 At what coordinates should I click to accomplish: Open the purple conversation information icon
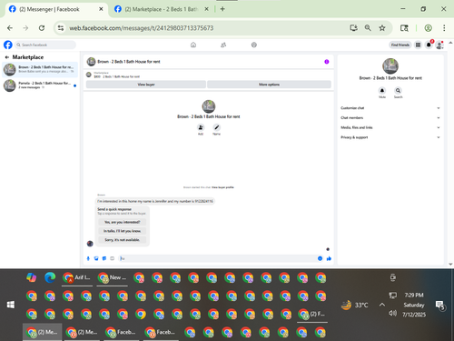327,62
